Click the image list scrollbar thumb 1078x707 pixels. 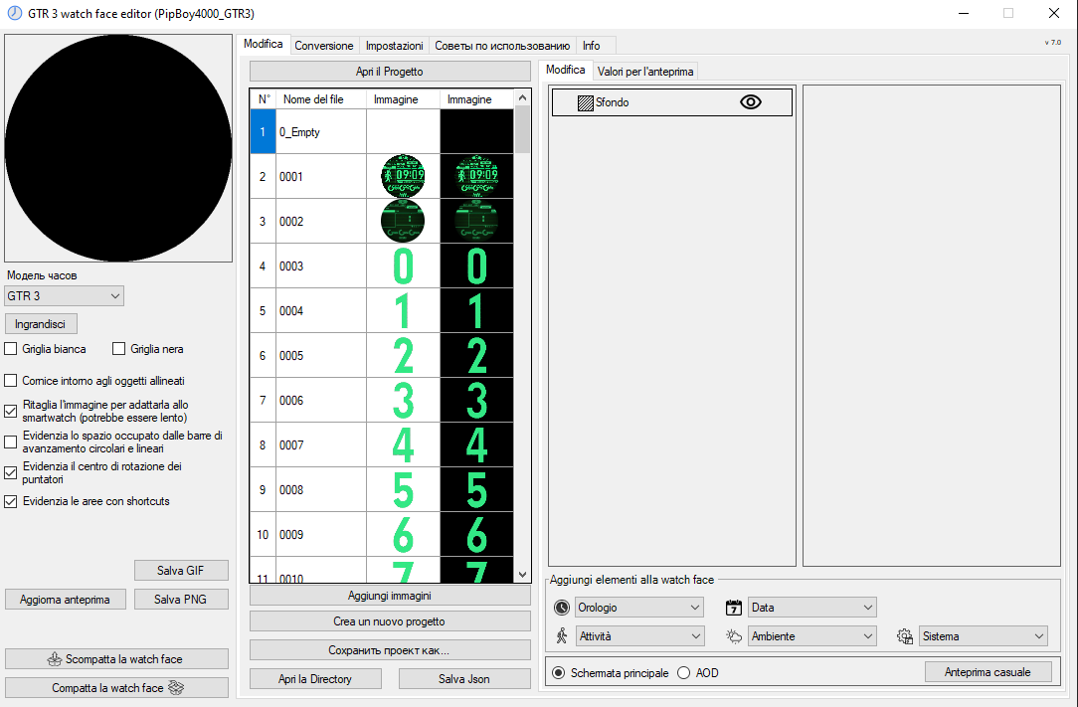pos(522,130)
